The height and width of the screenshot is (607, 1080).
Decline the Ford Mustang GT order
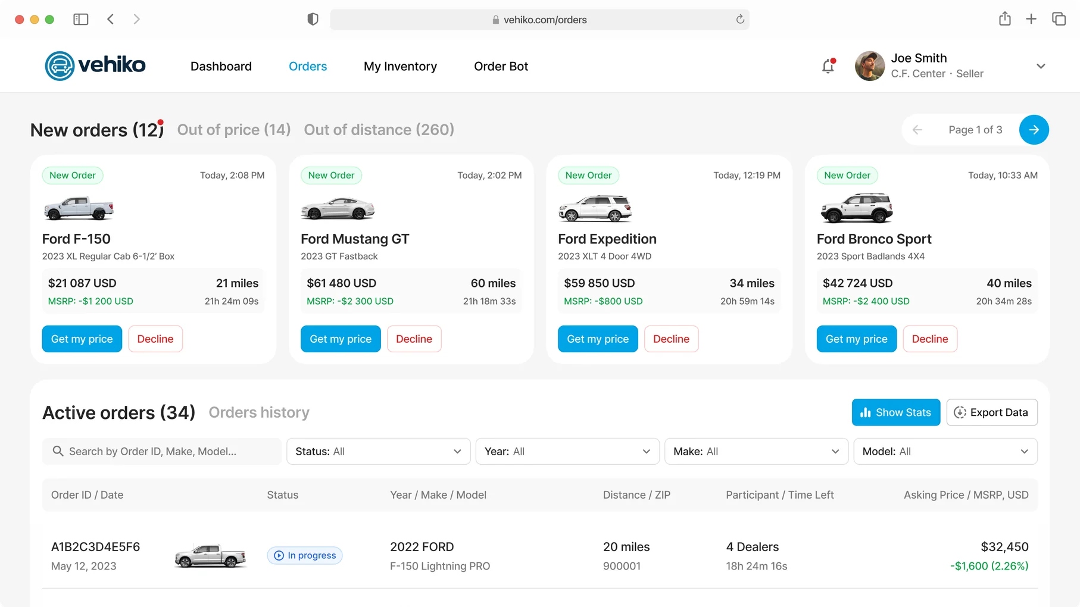pos(414,339)
